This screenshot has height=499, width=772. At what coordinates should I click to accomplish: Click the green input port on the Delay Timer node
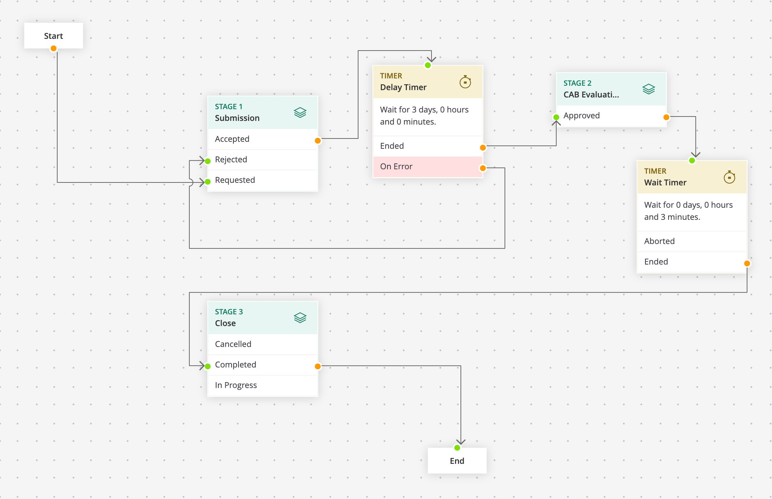pos(428,65)
